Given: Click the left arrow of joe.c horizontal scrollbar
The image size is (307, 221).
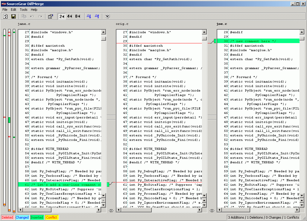Looking at the screenshot, I should (219, 210).
